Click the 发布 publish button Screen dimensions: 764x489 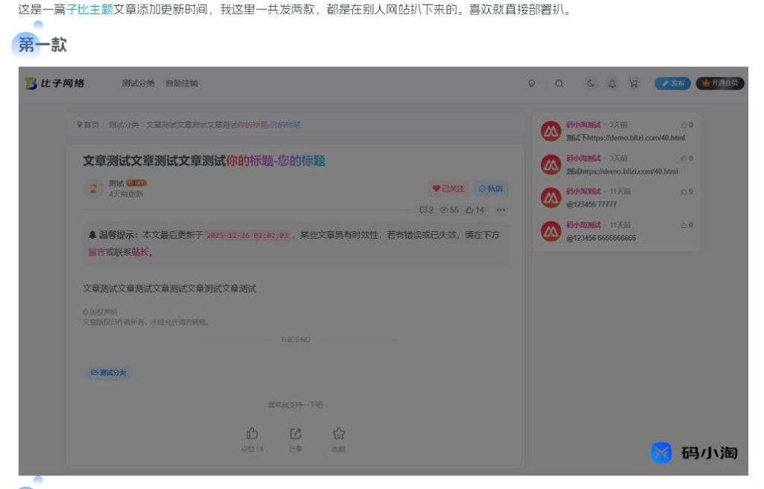click(x=672, y=83)
